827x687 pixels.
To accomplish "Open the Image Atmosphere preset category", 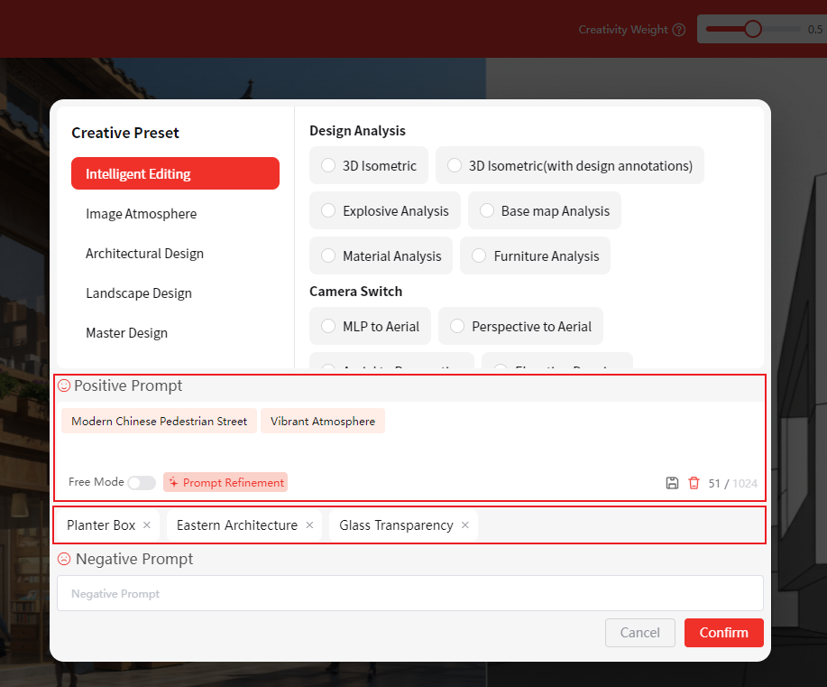I will click(141, 214).
